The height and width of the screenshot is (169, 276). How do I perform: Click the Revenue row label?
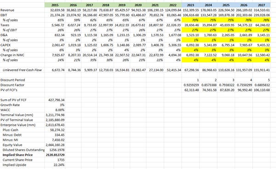(x=7, y=10)
